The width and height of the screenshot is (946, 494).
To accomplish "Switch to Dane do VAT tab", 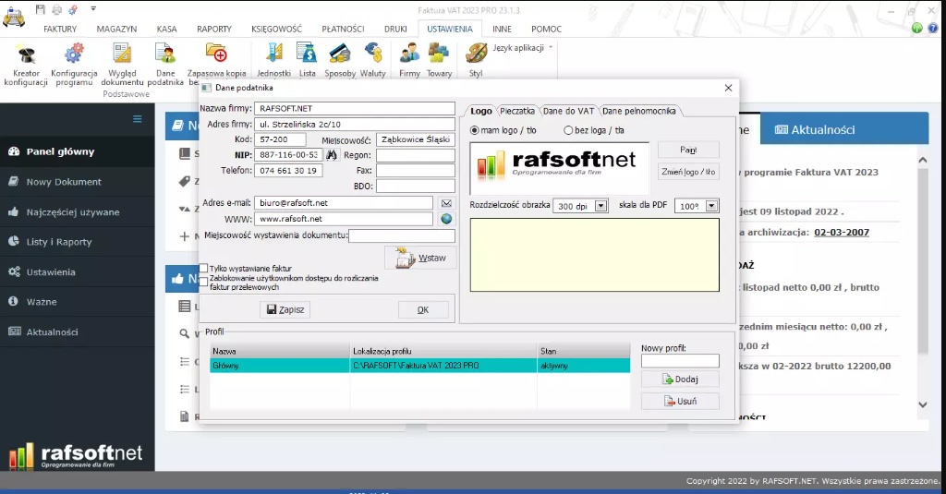I will coord(568,111).
